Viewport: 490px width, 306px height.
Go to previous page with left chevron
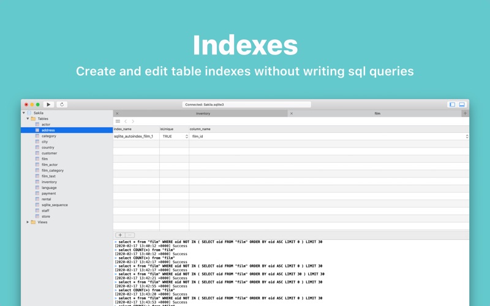click(126, 121)
